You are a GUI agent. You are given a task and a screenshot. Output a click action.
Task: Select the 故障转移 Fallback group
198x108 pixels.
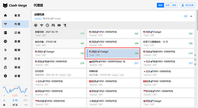[114, 73]
